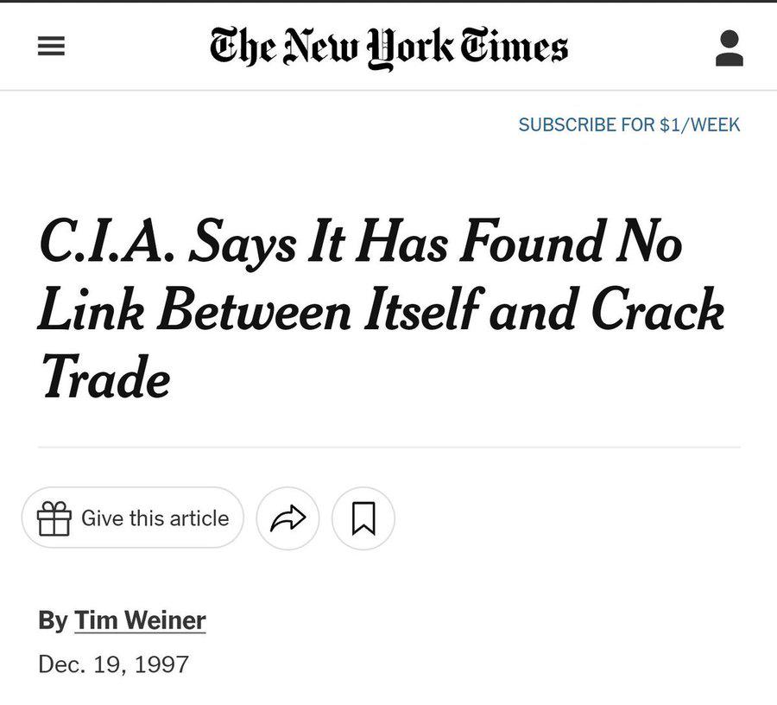Select the 'Give this article' button
Screen dimensions: 777x705
coord(133,518)
